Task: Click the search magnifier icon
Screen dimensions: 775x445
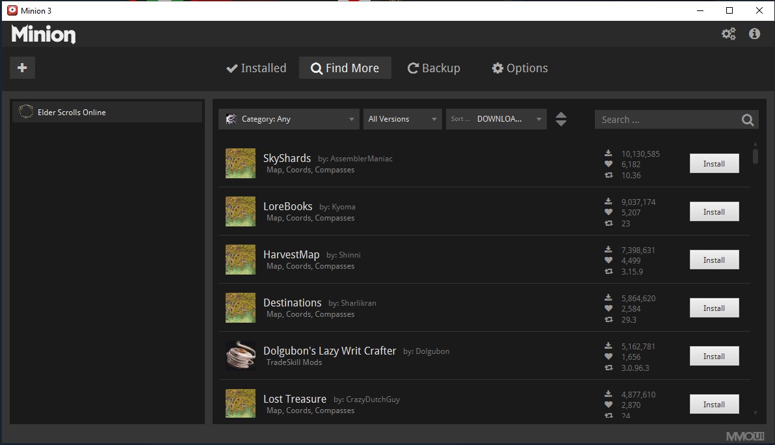Action: point(748,120)
